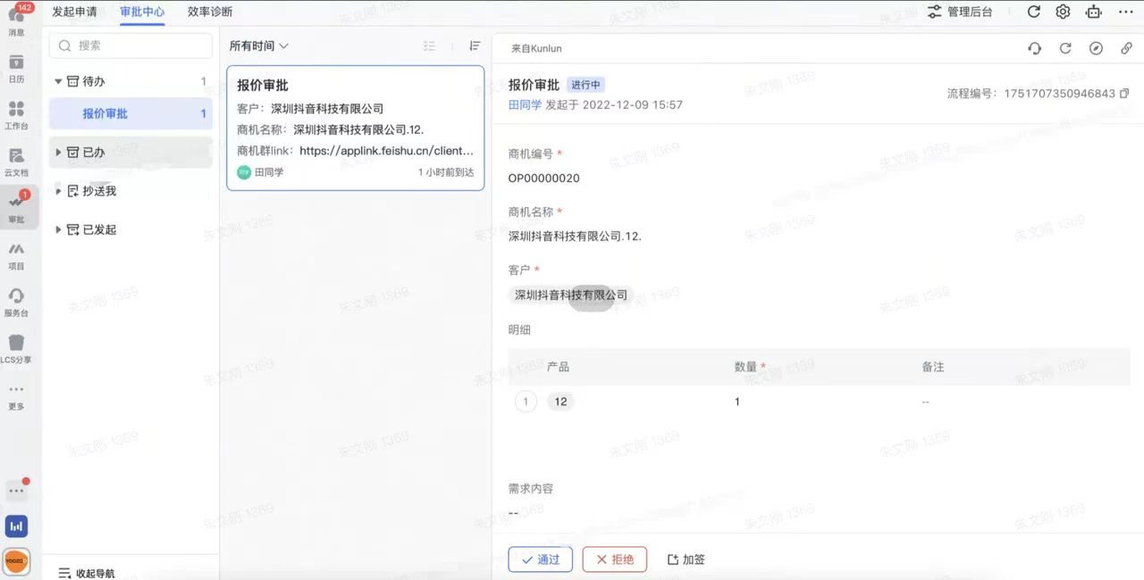Click the applink.feishu.cn link in card
The width and height of the screenshot is (1144, 580).
point(386,151)
